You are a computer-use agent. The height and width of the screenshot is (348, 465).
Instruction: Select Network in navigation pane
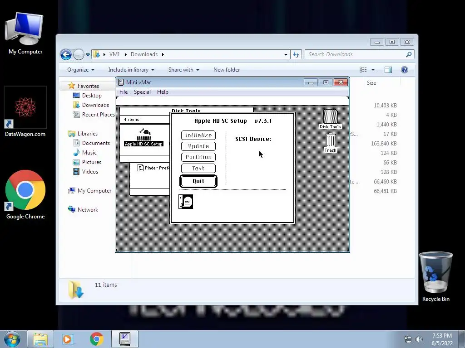[88, 209]
